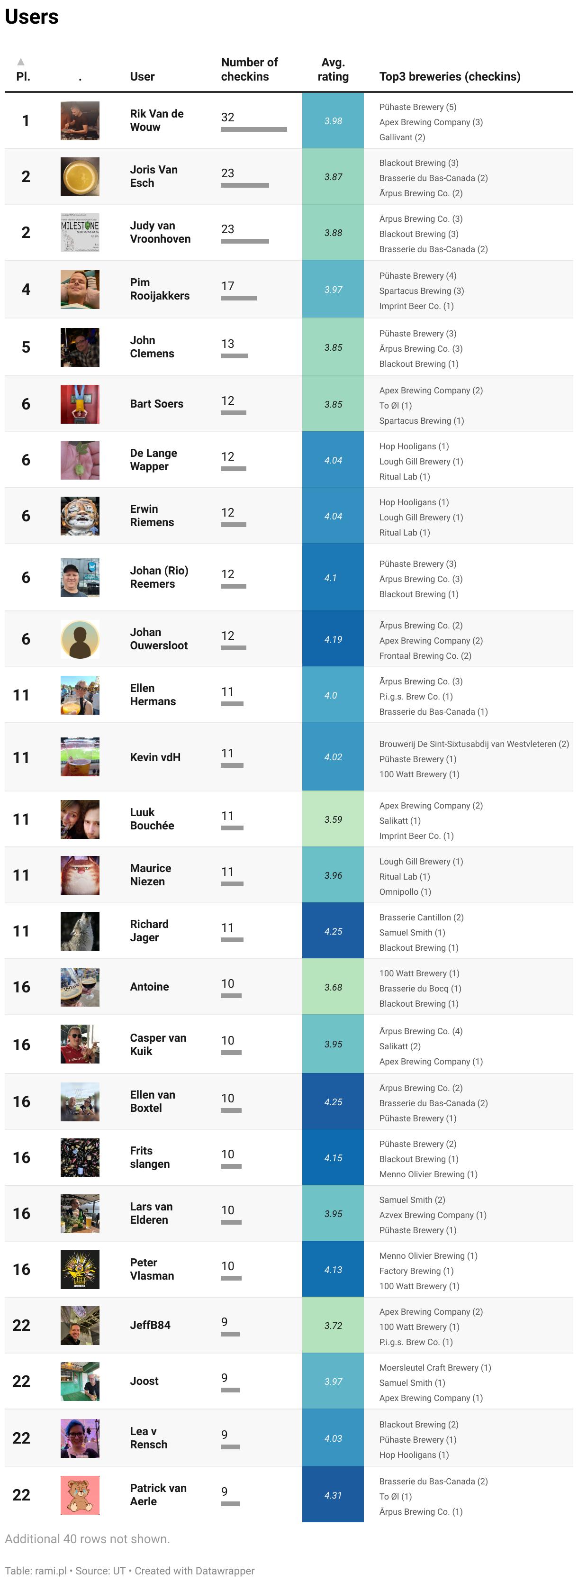Sort by Avg. rating column header
Viewport: 578px width, 1582px height.
333,69
